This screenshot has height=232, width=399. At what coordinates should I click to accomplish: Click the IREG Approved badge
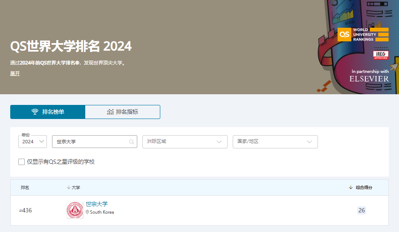[381, 55]
